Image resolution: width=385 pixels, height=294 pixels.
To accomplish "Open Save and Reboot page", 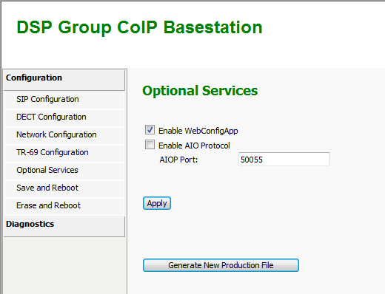I will click(64, 188).
